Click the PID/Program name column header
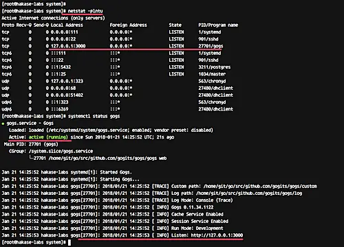The image size is (344, 247). (218, 25)
